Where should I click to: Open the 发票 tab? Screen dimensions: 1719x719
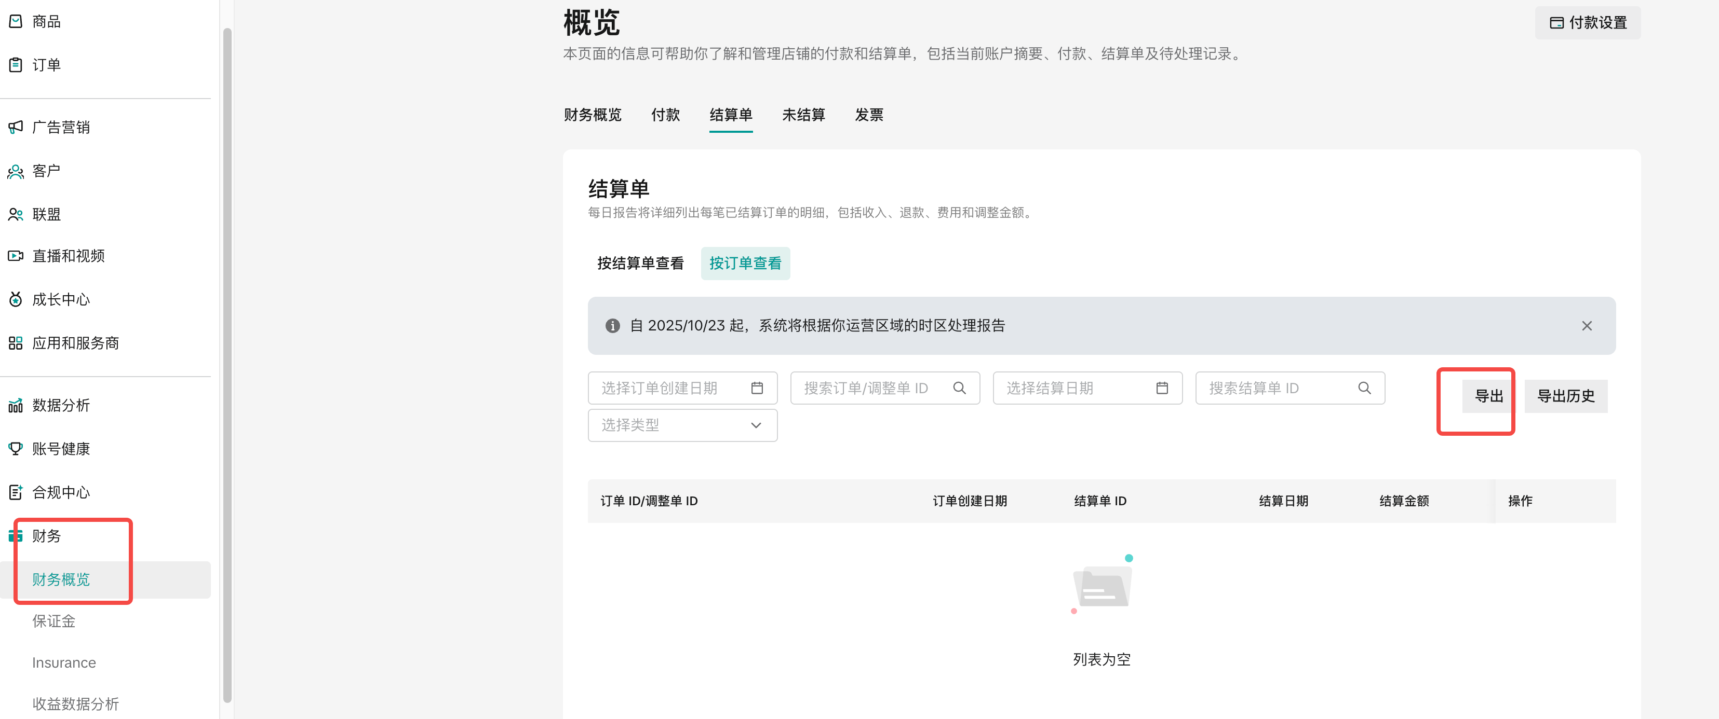point(868,115)
